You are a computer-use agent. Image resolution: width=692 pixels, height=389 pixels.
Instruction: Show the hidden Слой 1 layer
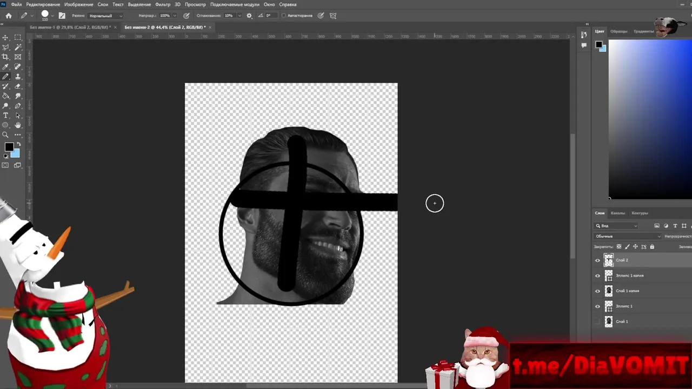(x=597, y=321)
